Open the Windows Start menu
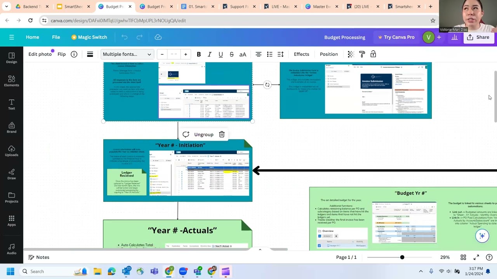Image resolution: width=497 pixels, height=279 pixels. (x=10, y=271)
